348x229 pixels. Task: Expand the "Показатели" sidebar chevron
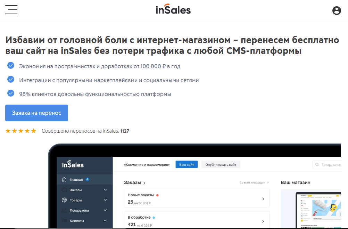click(105, 210)
